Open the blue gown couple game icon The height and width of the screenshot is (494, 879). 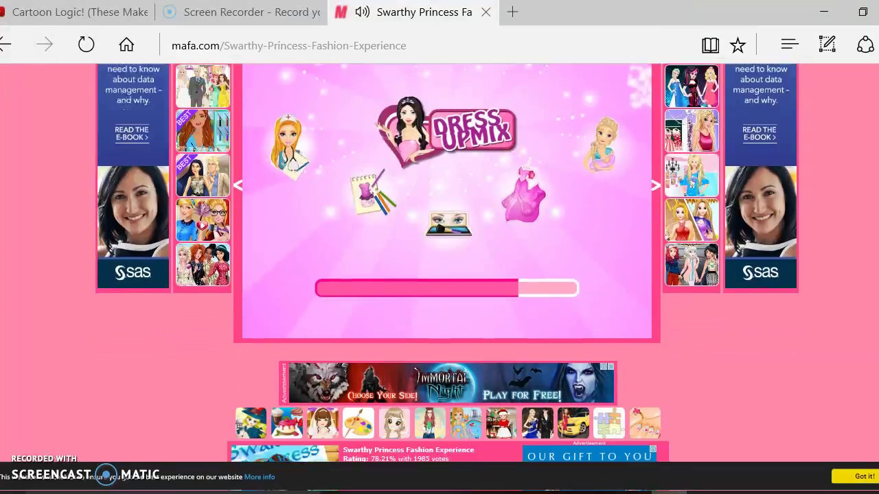[537, 423]
